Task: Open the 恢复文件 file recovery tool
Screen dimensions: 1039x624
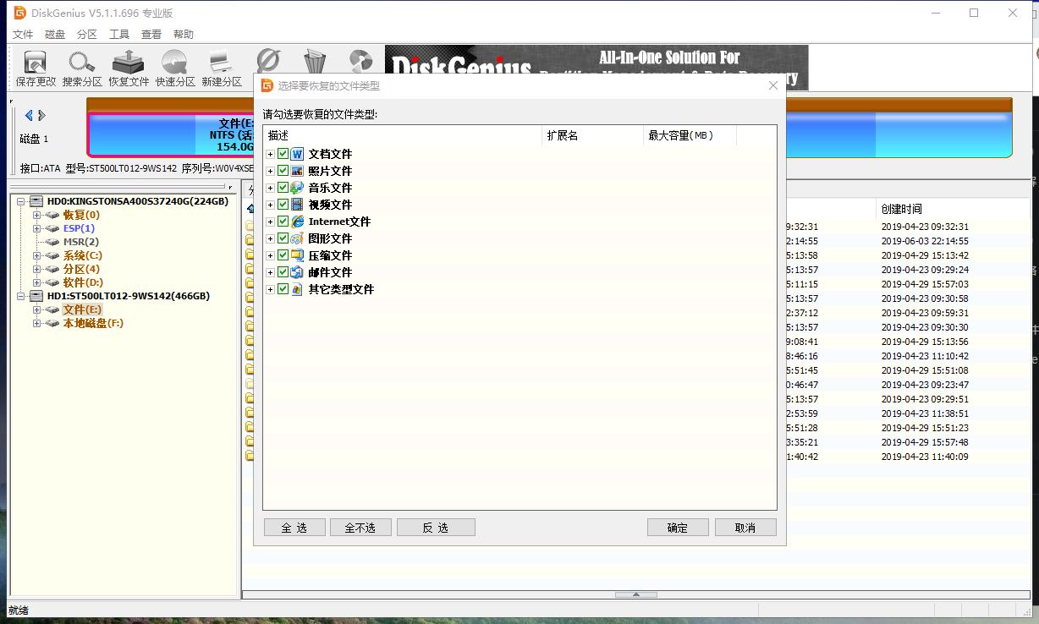Action: pyautogui.click(x=128, y=63)
